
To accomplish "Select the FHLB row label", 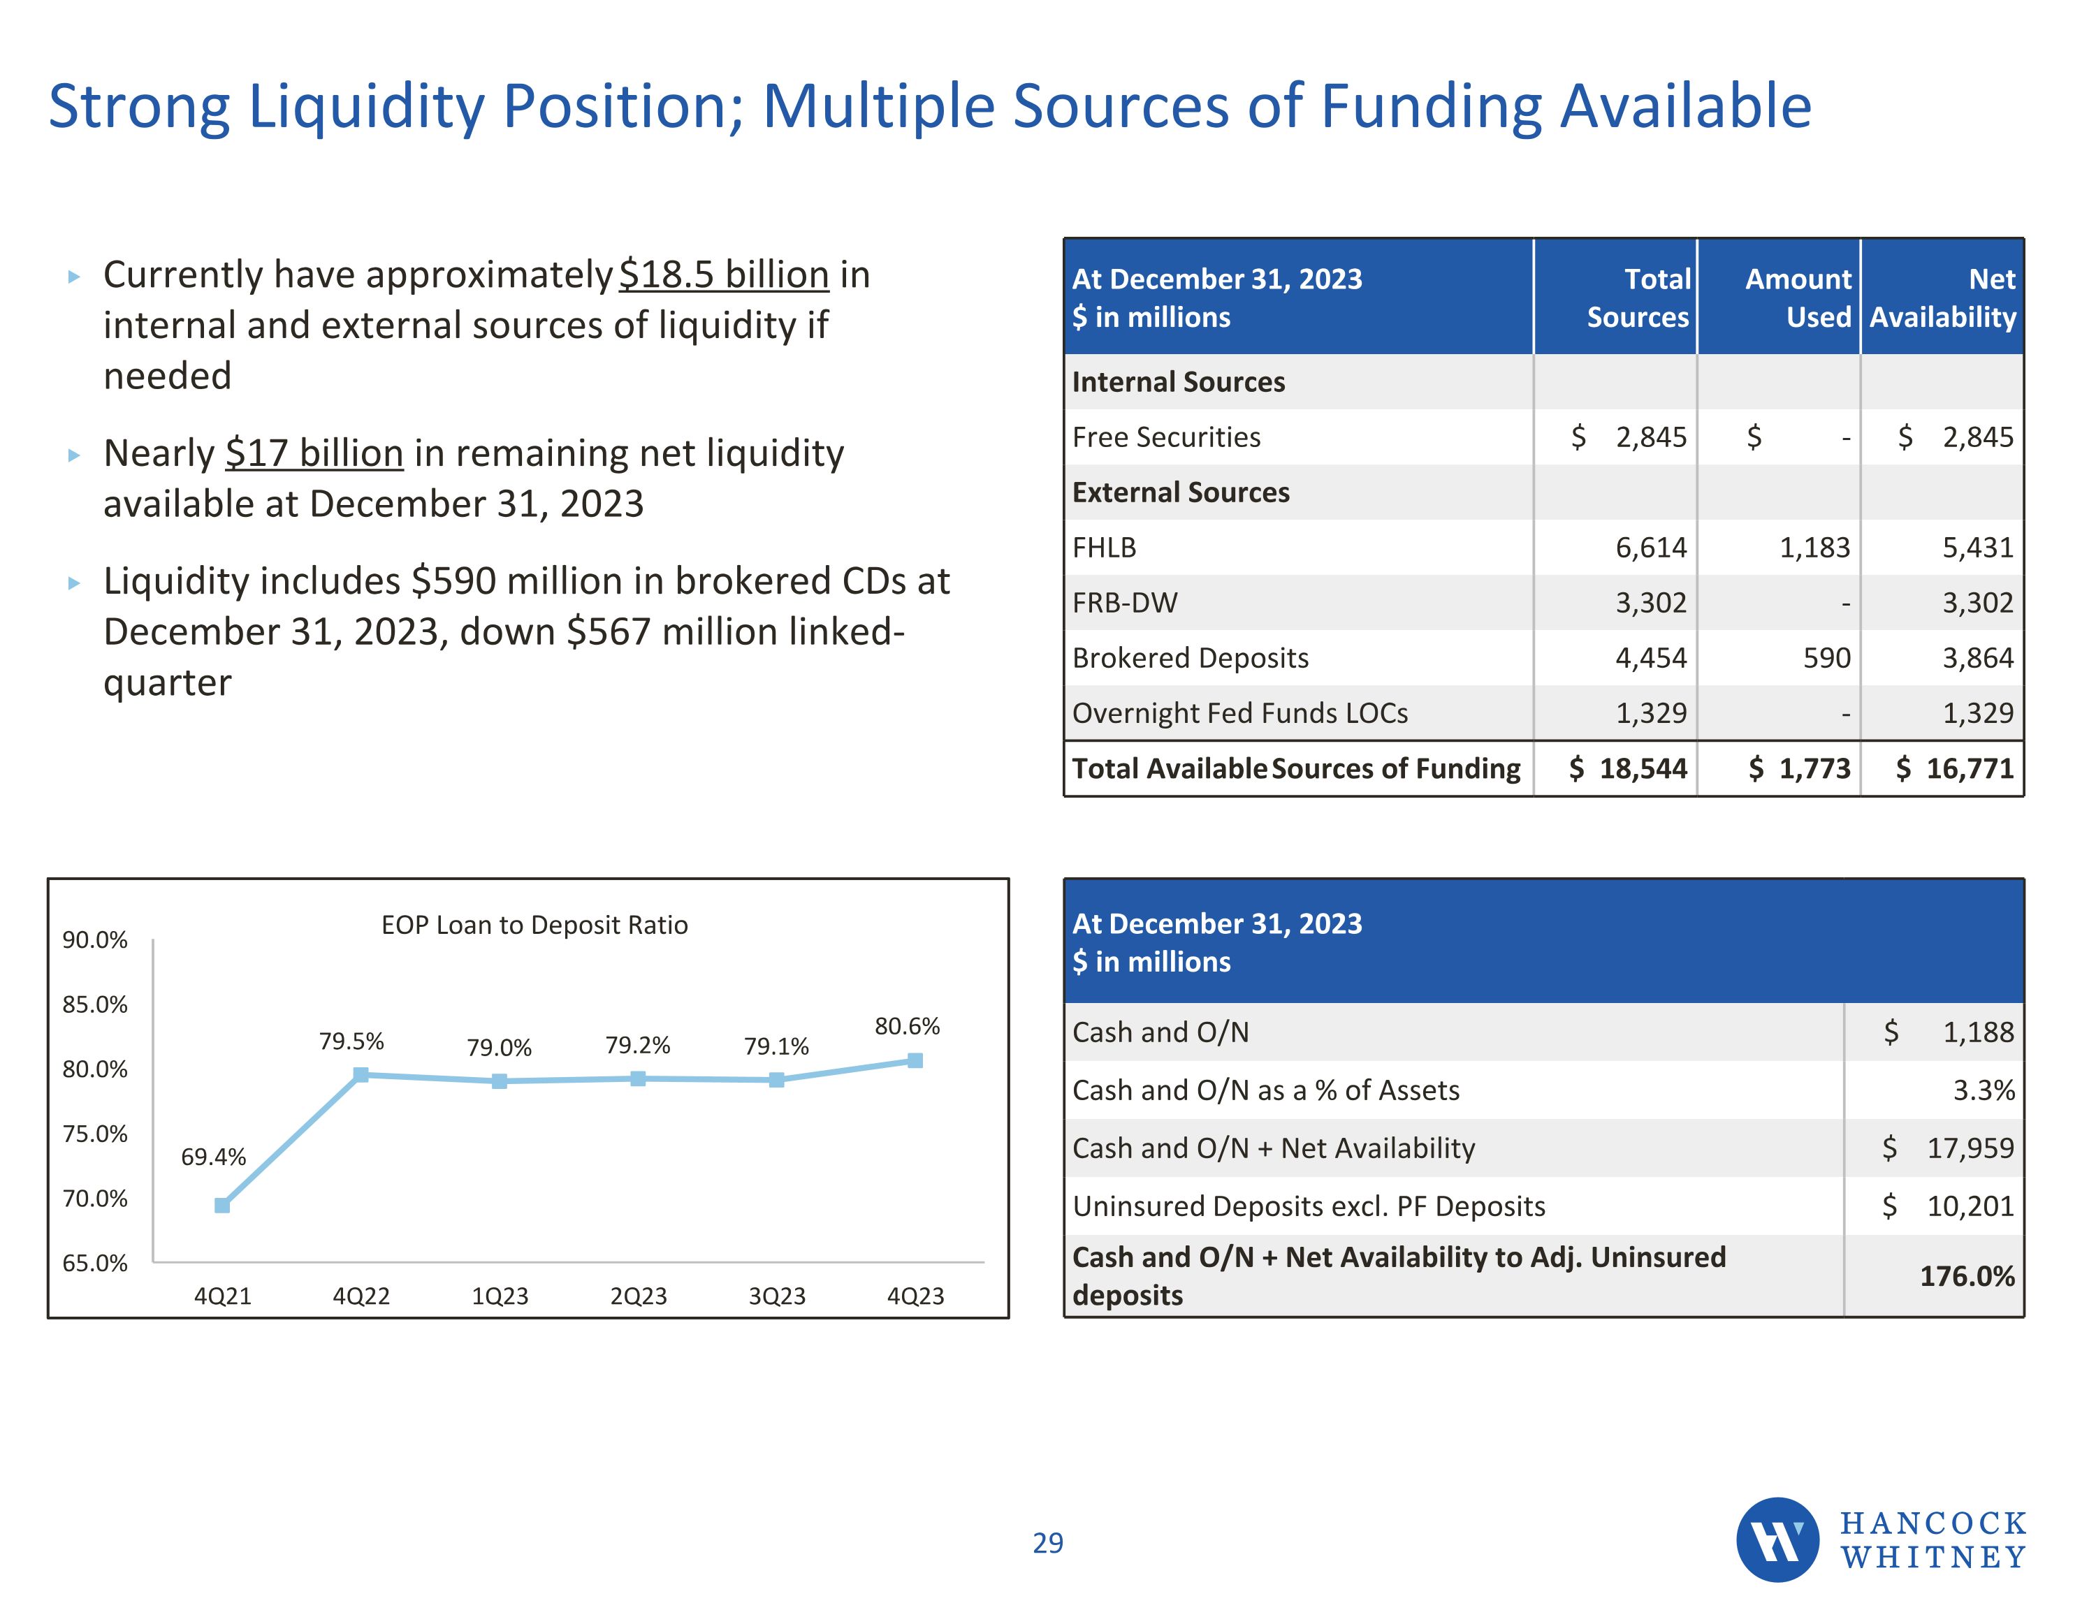I will 1104,548.
